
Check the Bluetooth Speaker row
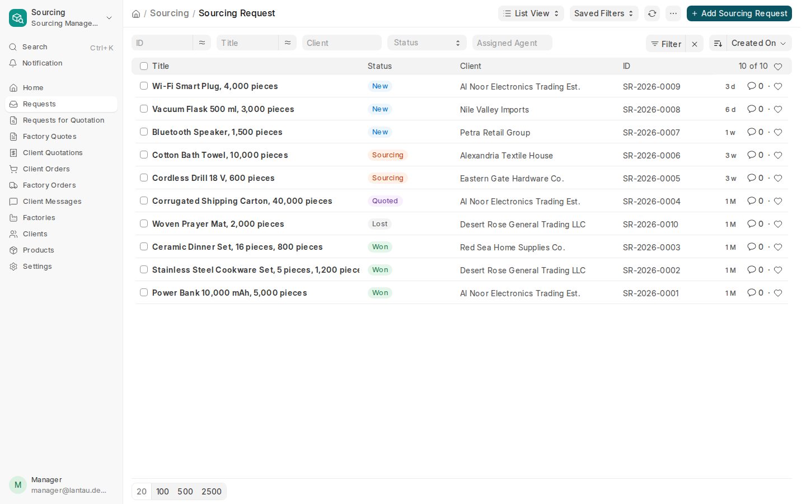pos(144,132)
